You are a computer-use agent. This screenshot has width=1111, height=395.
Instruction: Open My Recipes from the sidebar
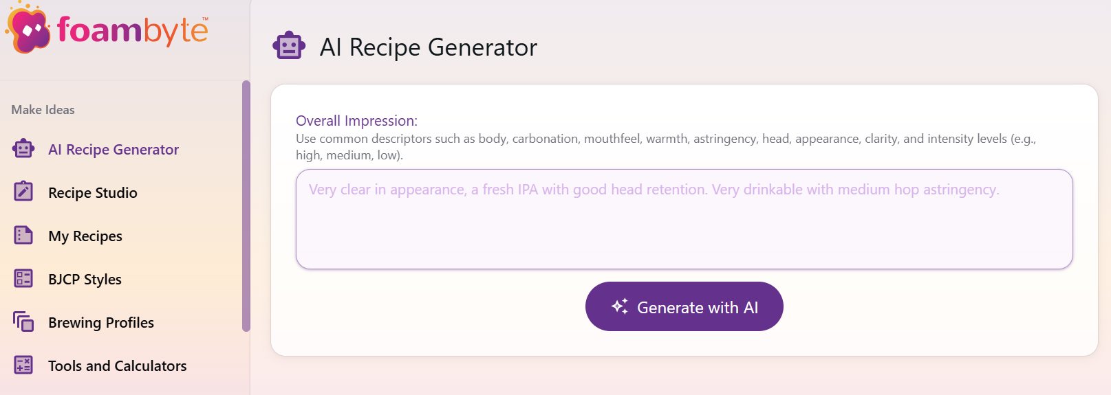[85, 236]
